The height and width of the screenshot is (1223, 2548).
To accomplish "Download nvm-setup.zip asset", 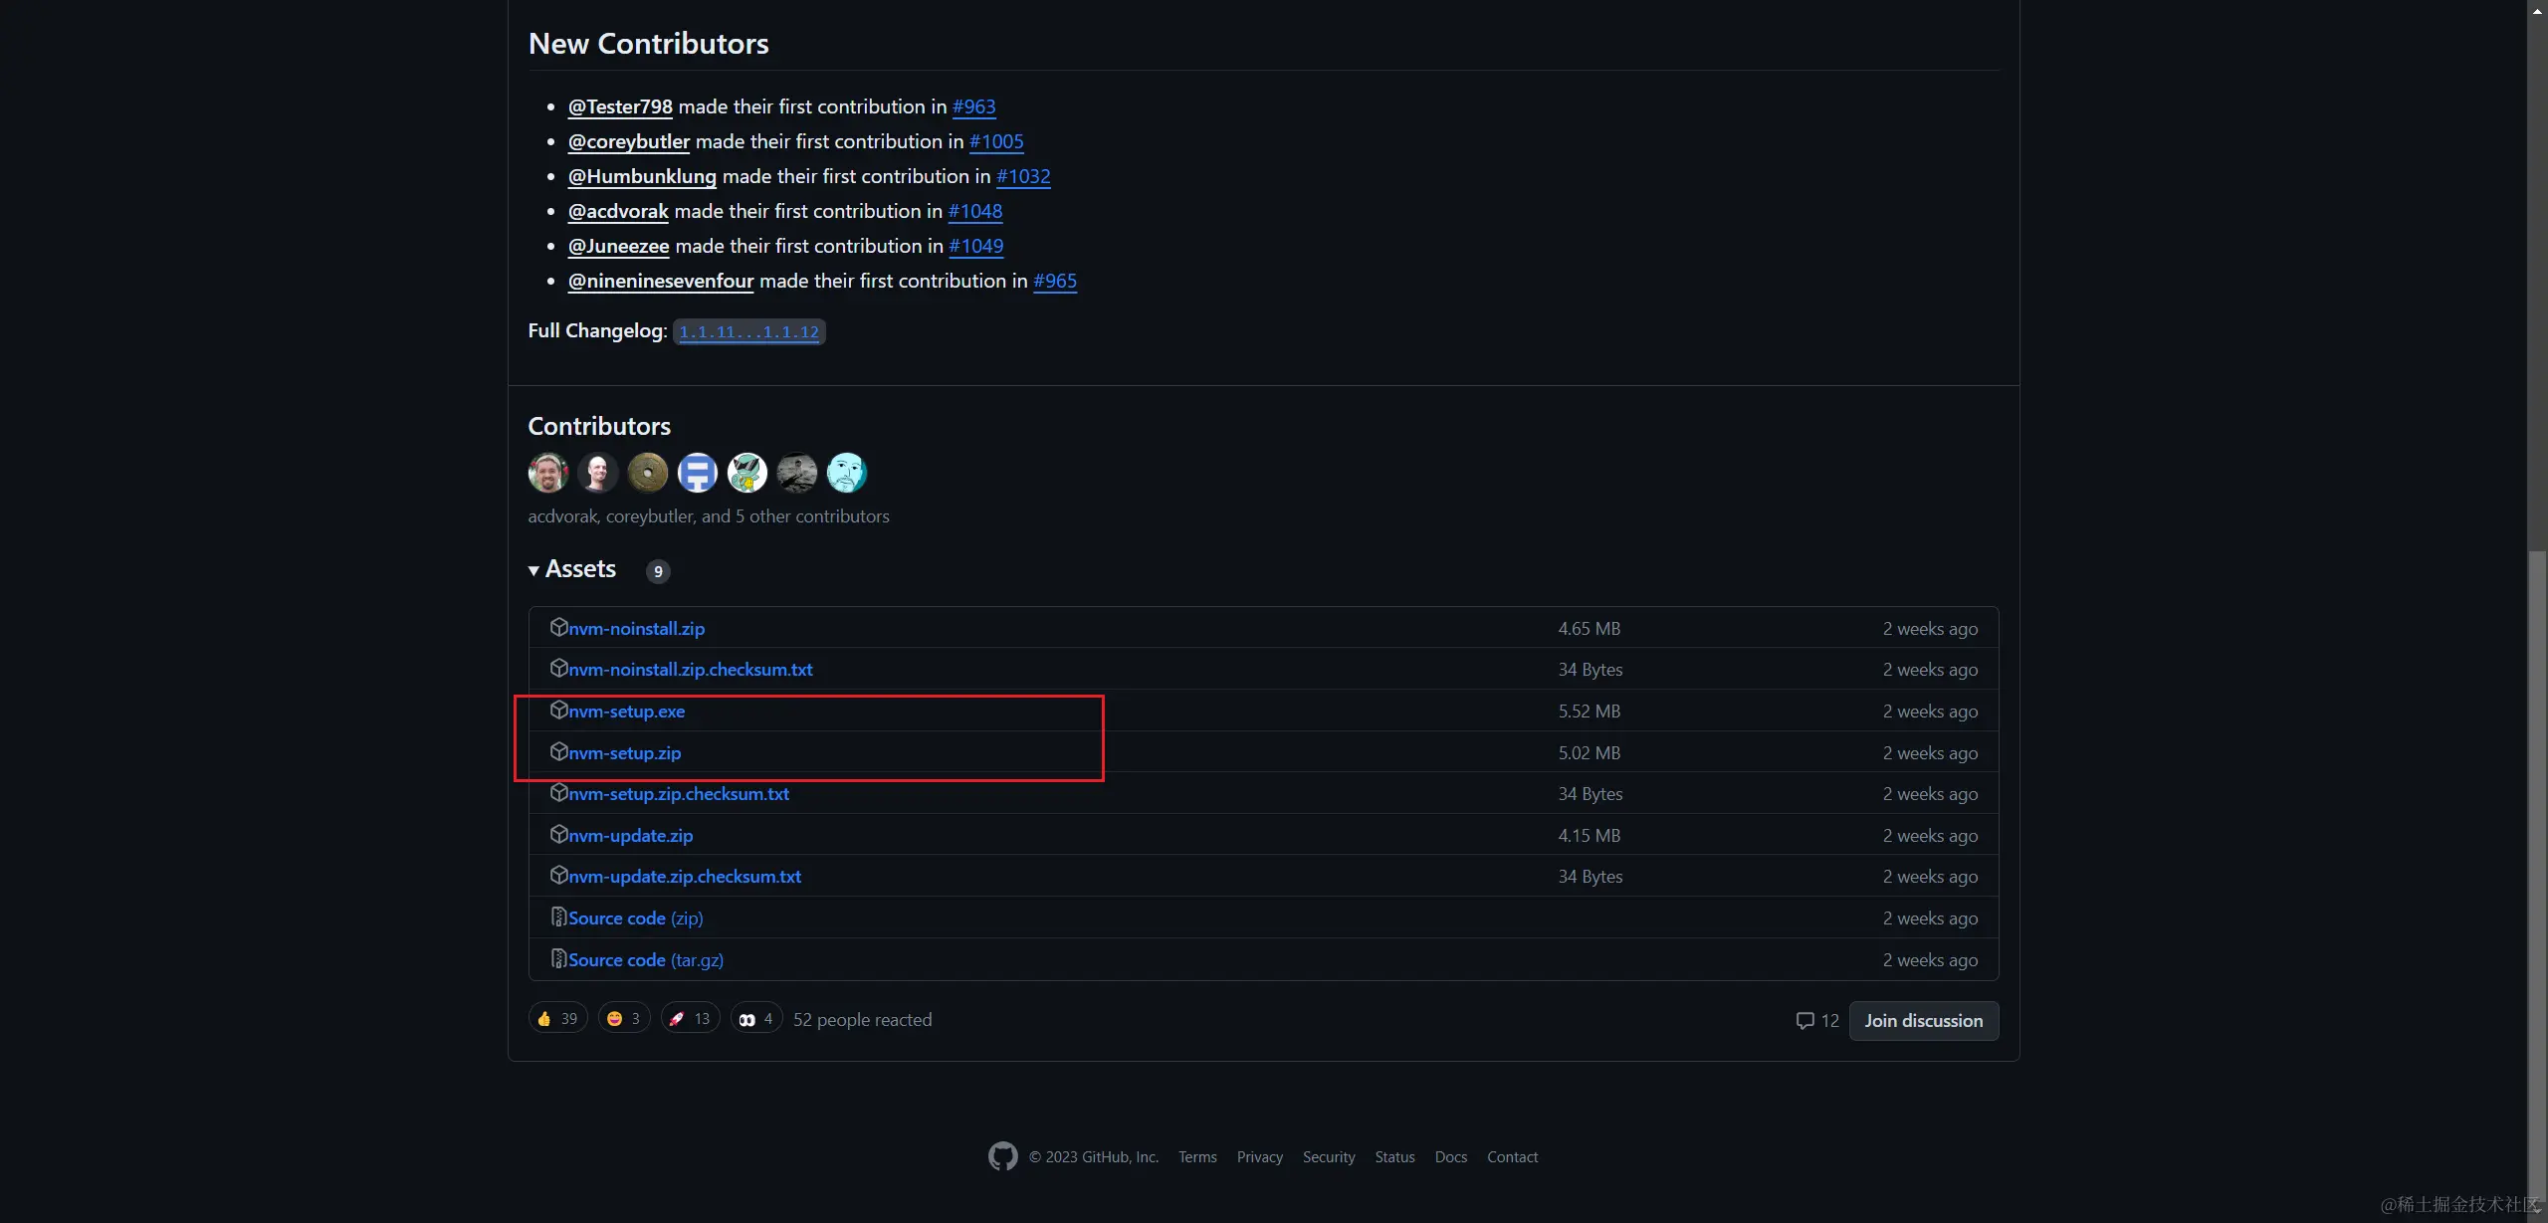I will (x=624, y=753).
